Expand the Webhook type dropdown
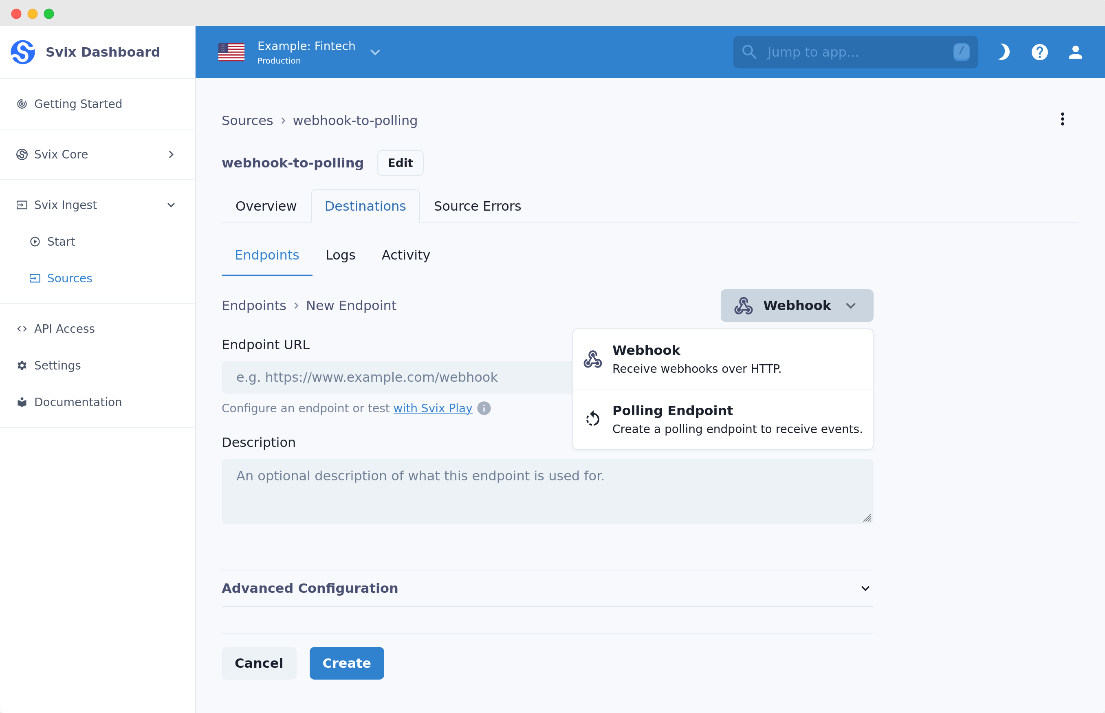1105x713 pixels. (796, 305)
